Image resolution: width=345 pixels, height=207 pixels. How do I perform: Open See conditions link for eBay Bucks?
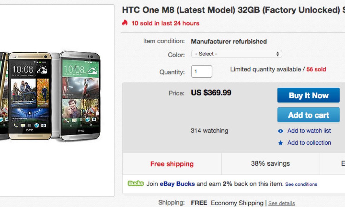tap(301, 184)
